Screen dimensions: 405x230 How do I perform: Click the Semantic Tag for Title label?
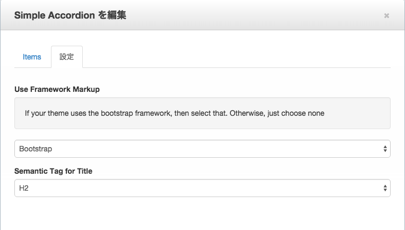54,171
